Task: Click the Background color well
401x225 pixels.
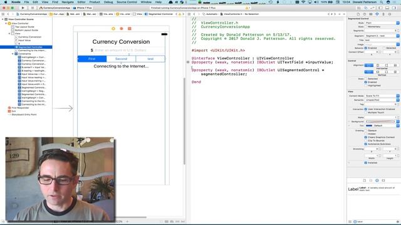Action: [380, 122]
